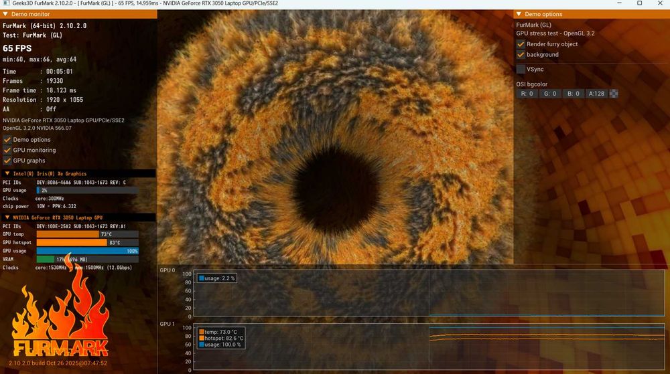Click the GPU 1 temp: 73.0 °C legend
This screenshot has width=670, height=374.
point(218,332)
